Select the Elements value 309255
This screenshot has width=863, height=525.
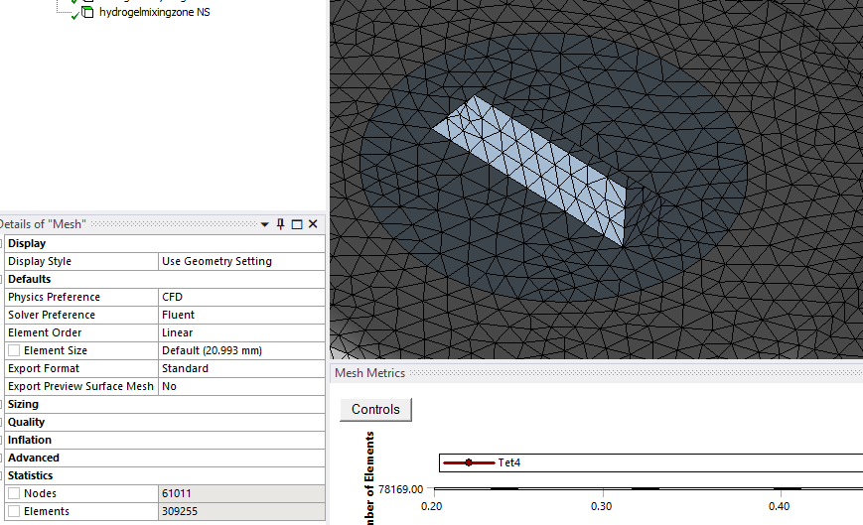pyautogui.click(x=241, y=511)
